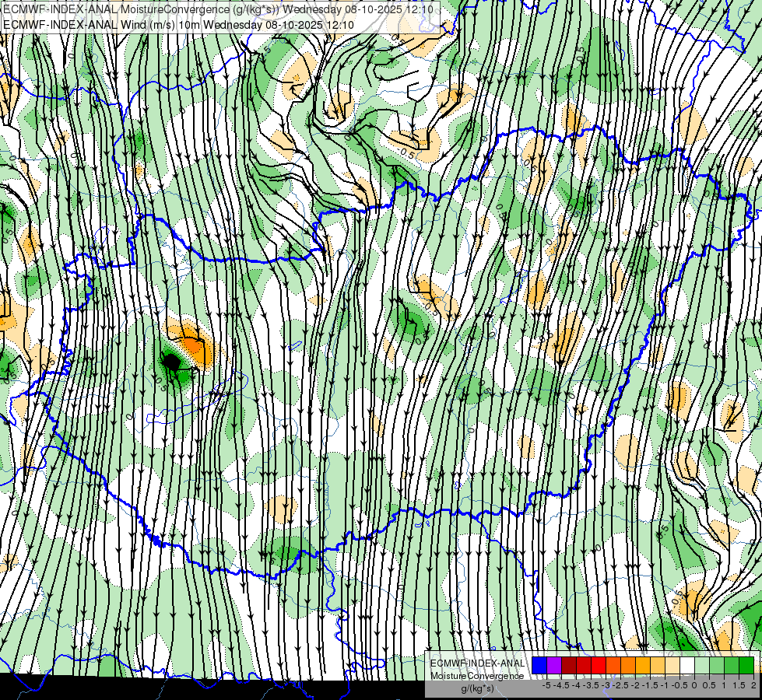Click the pale green legend swatch between 0 and 0.5
762x700 pixels.
(702, 665)
